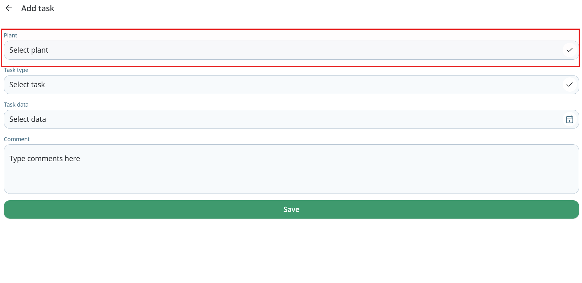This screenshot has height=283, width=582.
Task: Click the checkmark icon in Task type field
Action: [x=569, y=85]
